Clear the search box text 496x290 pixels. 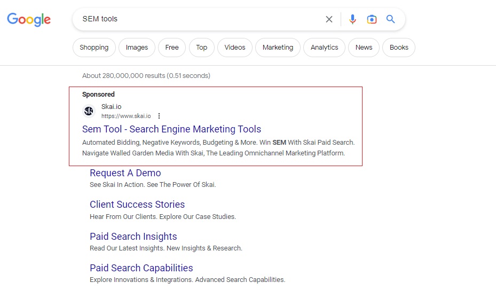point(329,19)
